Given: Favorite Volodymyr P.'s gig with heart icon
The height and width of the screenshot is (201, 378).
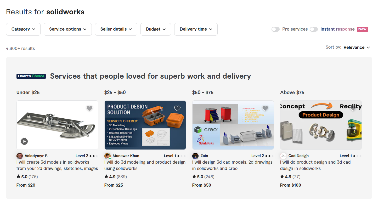Looking at the screenshot, I should tap(89, 108).
